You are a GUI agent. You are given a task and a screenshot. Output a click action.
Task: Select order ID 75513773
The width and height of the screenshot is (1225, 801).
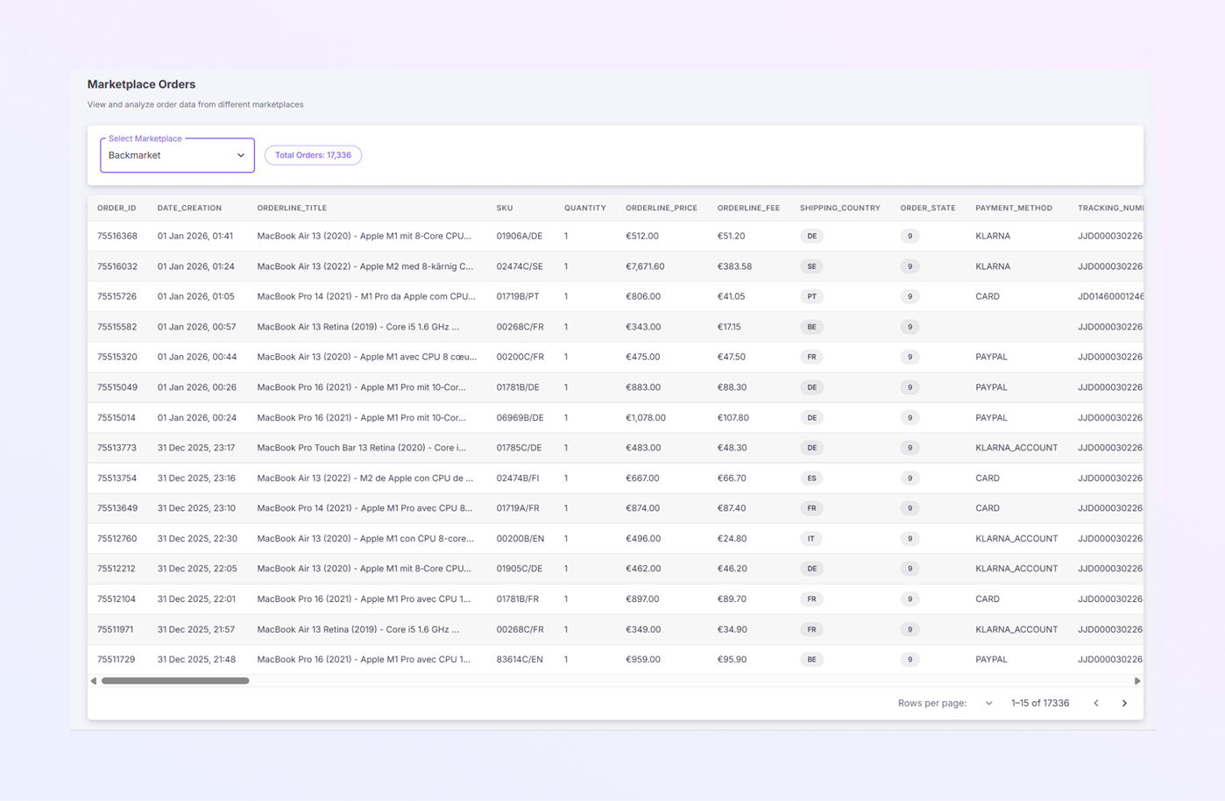pos(117,448)
